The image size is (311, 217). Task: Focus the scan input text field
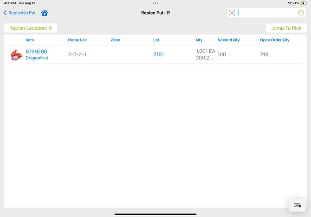(x=267, y=13)
